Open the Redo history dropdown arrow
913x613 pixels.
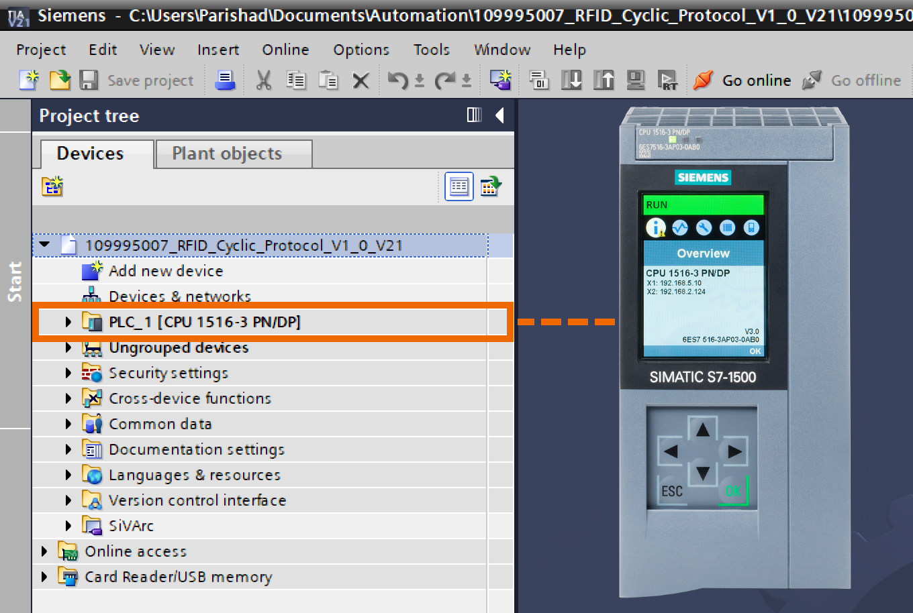click(x=466, y=81)
